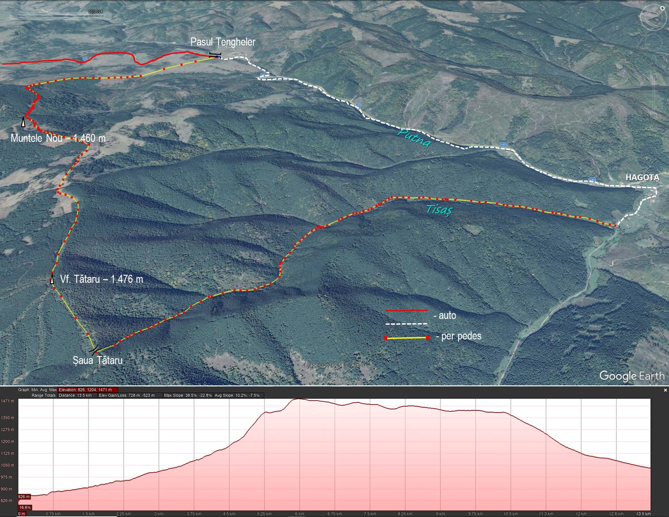Click the look-around joystick ring
669x517 pixels.
click(x=652, y=18)
